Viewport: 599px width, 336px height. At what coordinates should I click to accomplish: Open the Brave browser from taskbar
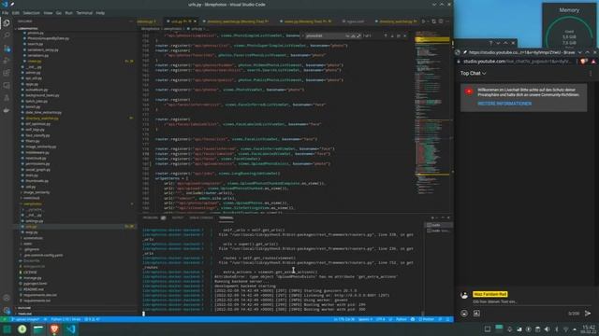click(54, 329)
